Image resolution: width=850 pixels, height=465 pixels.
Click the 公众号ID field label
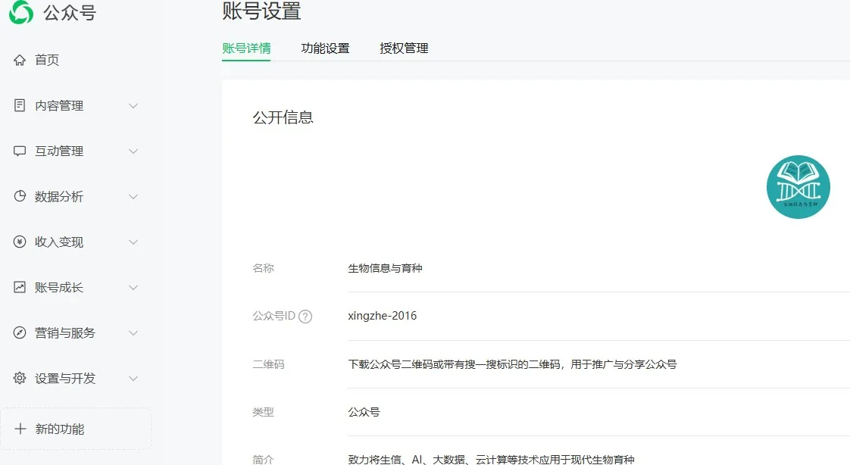point(273,316)
